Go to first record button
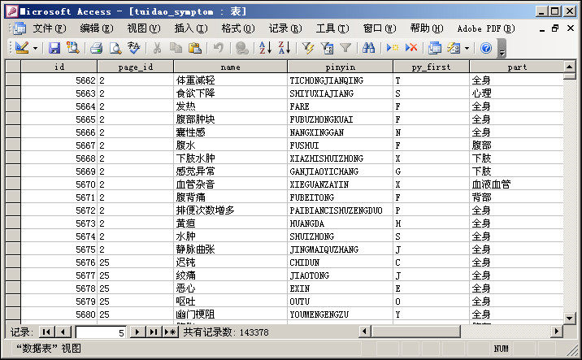The width and height of the screenshot is (582, 360). 46,332
